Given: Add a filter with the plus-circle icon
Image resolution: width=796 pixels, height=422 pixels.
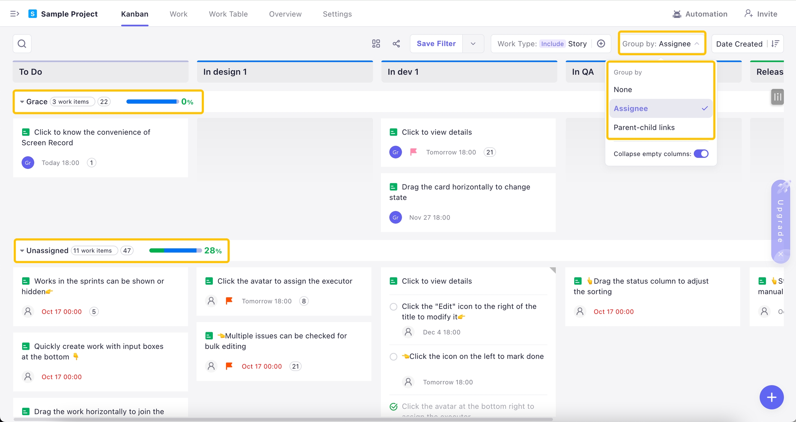Looking at the screenshot, I should point(601,44).
